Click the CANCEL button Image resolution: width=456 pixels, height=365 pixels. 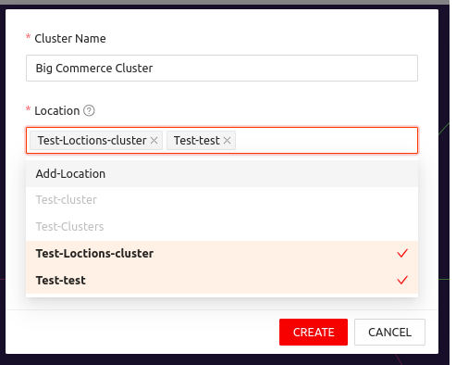[x=389, y=333]
